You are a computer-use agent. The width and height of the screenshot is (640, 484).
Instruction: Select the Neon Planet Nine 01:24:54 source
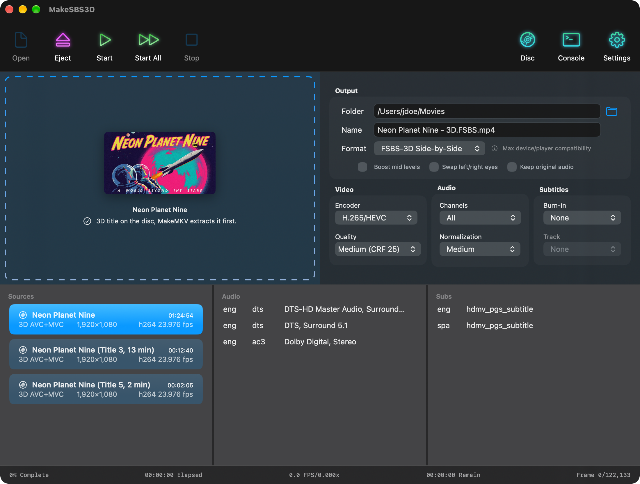[106, 319]
